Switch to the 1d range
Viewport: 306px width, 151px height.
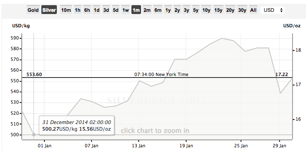tap(96, 10)
